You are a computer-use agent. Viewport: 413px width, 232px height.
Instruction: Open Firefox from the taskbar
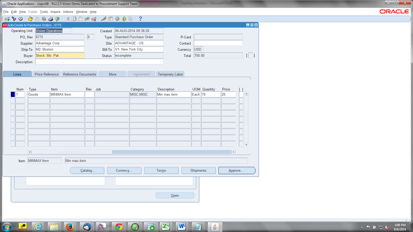coord(70,227)
